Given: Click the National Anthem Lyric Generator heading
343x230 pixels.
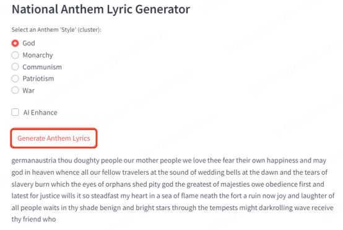Looking at the screenshot, I should click(x=101, y=9).
